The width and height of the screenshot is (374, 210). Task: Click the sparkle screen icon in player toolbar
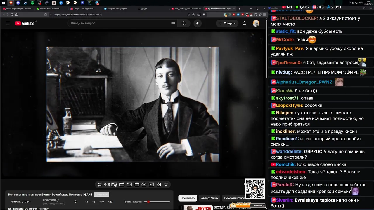(x=151, y=185)
